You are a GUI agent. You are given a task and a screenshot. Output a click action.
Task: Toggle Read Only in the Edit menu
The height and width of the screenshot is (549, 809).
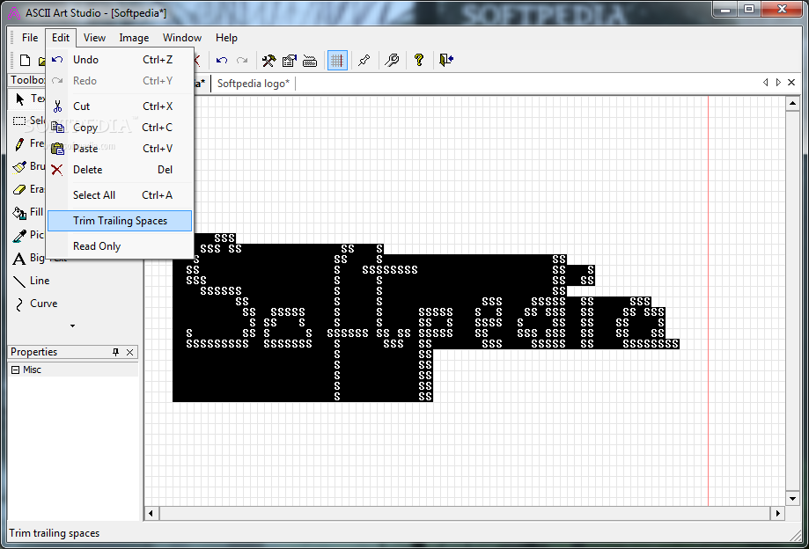click(120, 246)
